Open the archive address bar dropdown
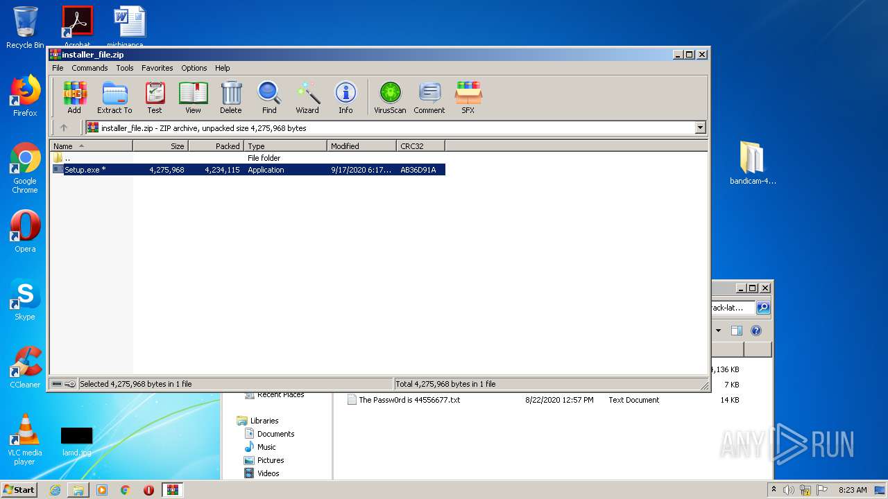This screenshot has width=888, height=499. pyautogui.click(x=700, y=128)
